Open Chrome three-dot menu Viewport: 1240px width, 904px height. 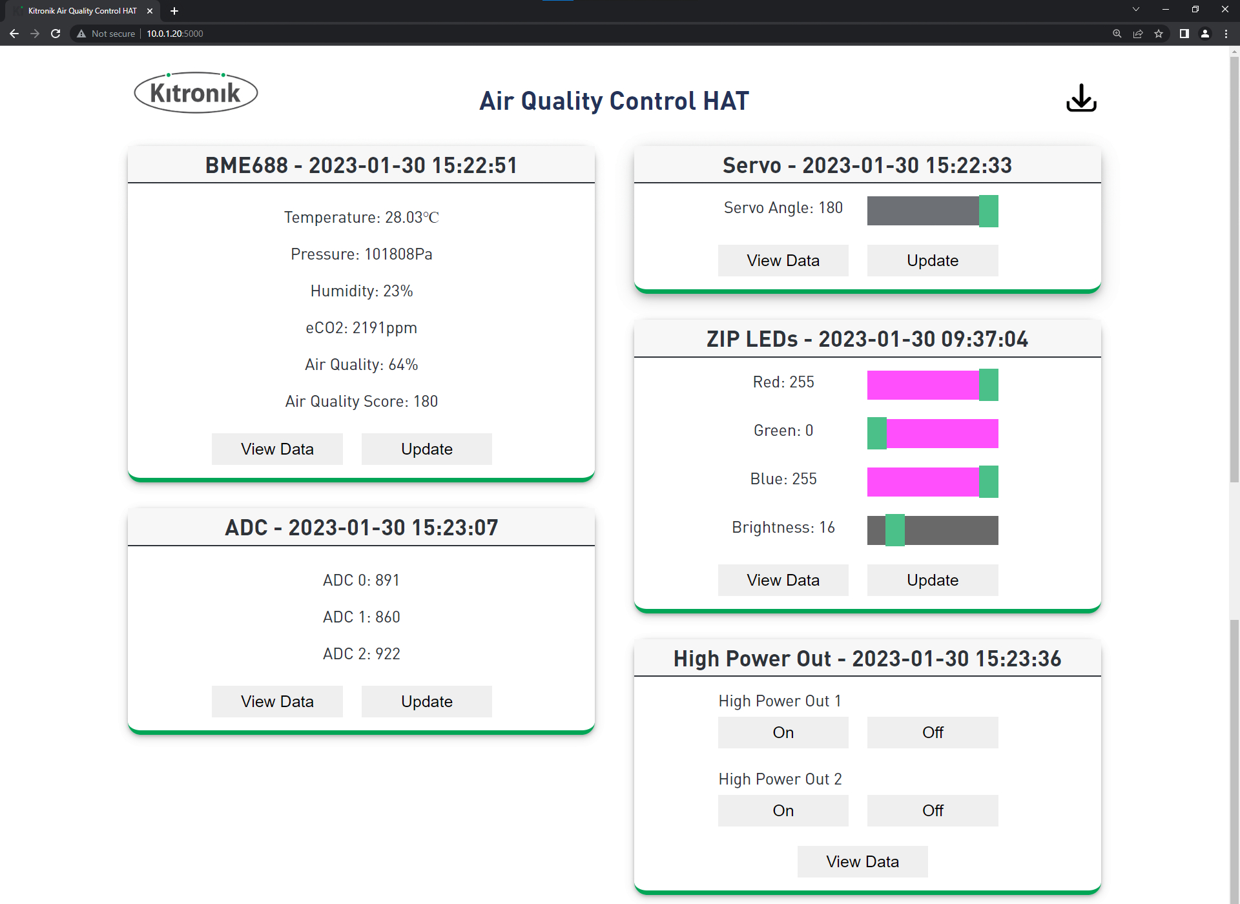pos(1226,34)
